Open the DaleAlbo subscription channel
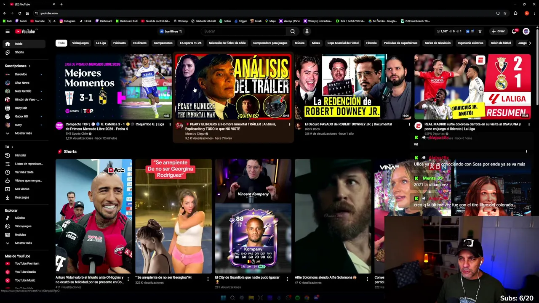Image resolution: width=539 pixels, height=303 pixels. pyautogui.click(x=24, y=74)
